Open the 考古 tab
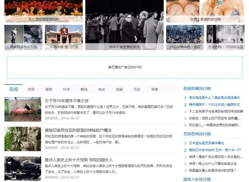The width and height of the screenshot is (249, 182). (102, 89)
